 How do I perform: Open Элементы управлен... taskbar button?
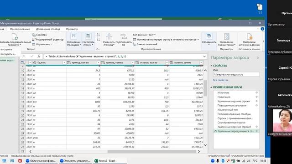point(75,161)
